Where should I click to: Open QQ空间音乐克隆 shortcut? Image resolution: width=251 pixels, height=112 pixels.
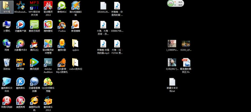point(48,85)
